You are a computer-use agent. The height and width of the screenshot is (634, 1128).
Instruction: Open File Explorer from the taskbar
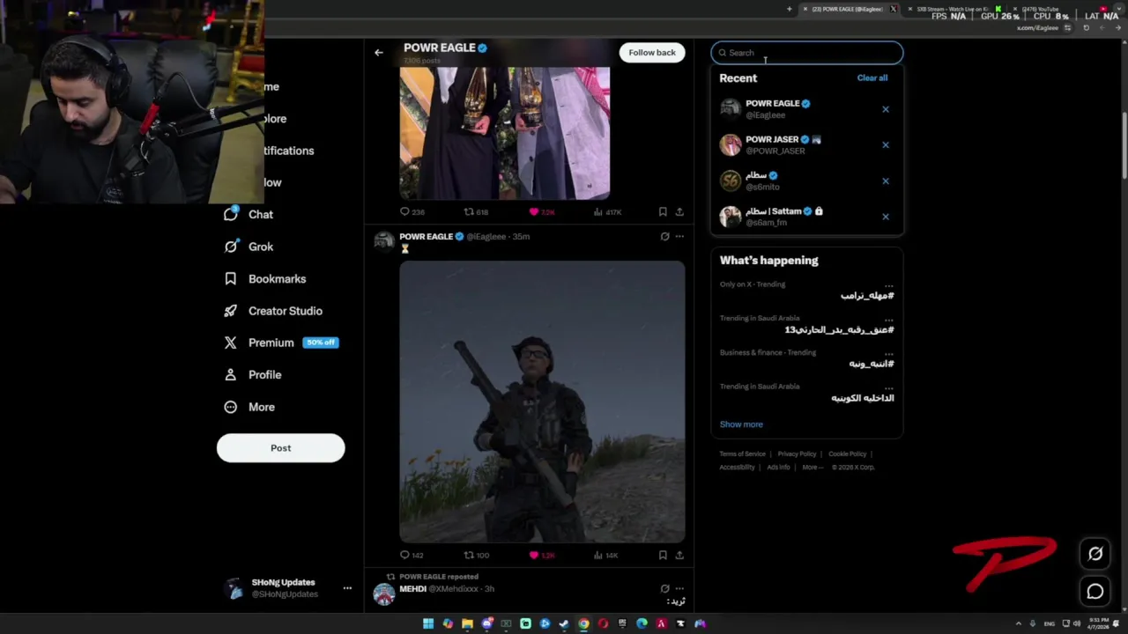click(x=467, y=623)
